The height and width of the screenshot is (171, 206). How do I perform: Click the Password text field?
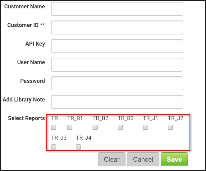117,83
